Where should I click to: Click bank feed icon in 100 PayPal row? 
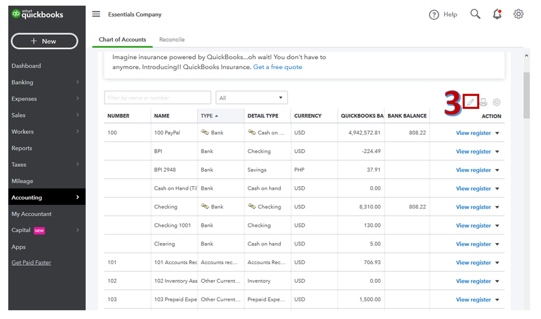[x=205, y=132]
